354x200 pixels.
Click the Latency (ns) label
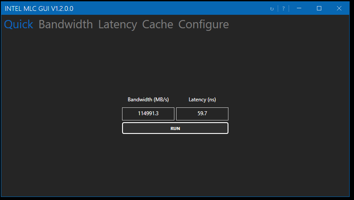coord(202,100)
